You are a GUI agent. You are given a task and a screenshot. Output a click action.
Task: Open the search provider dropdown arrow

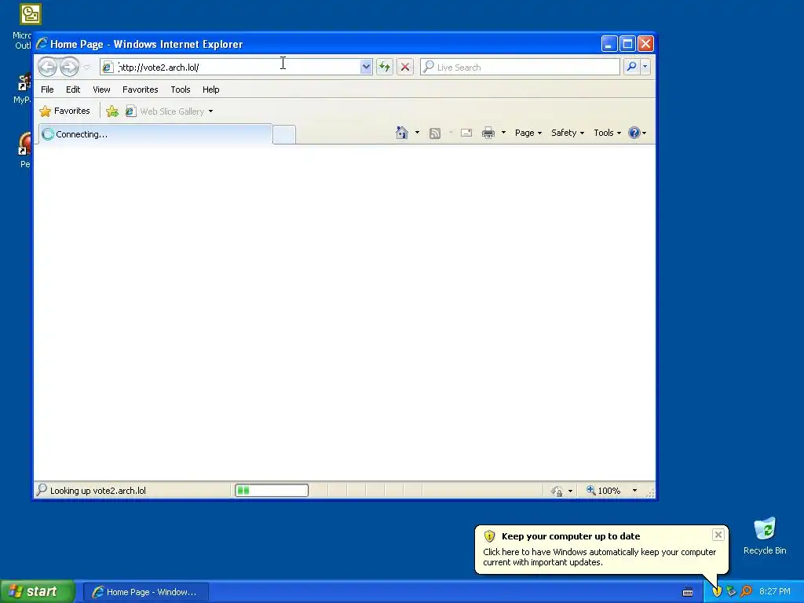[645, 67]
